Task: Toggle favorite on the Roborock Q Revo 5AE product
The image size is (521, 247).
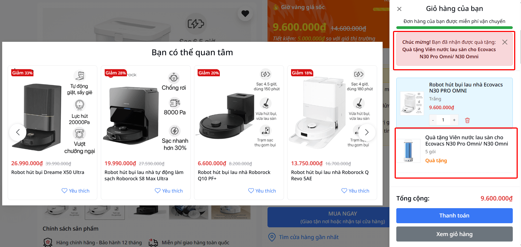Action: (355, 191)
